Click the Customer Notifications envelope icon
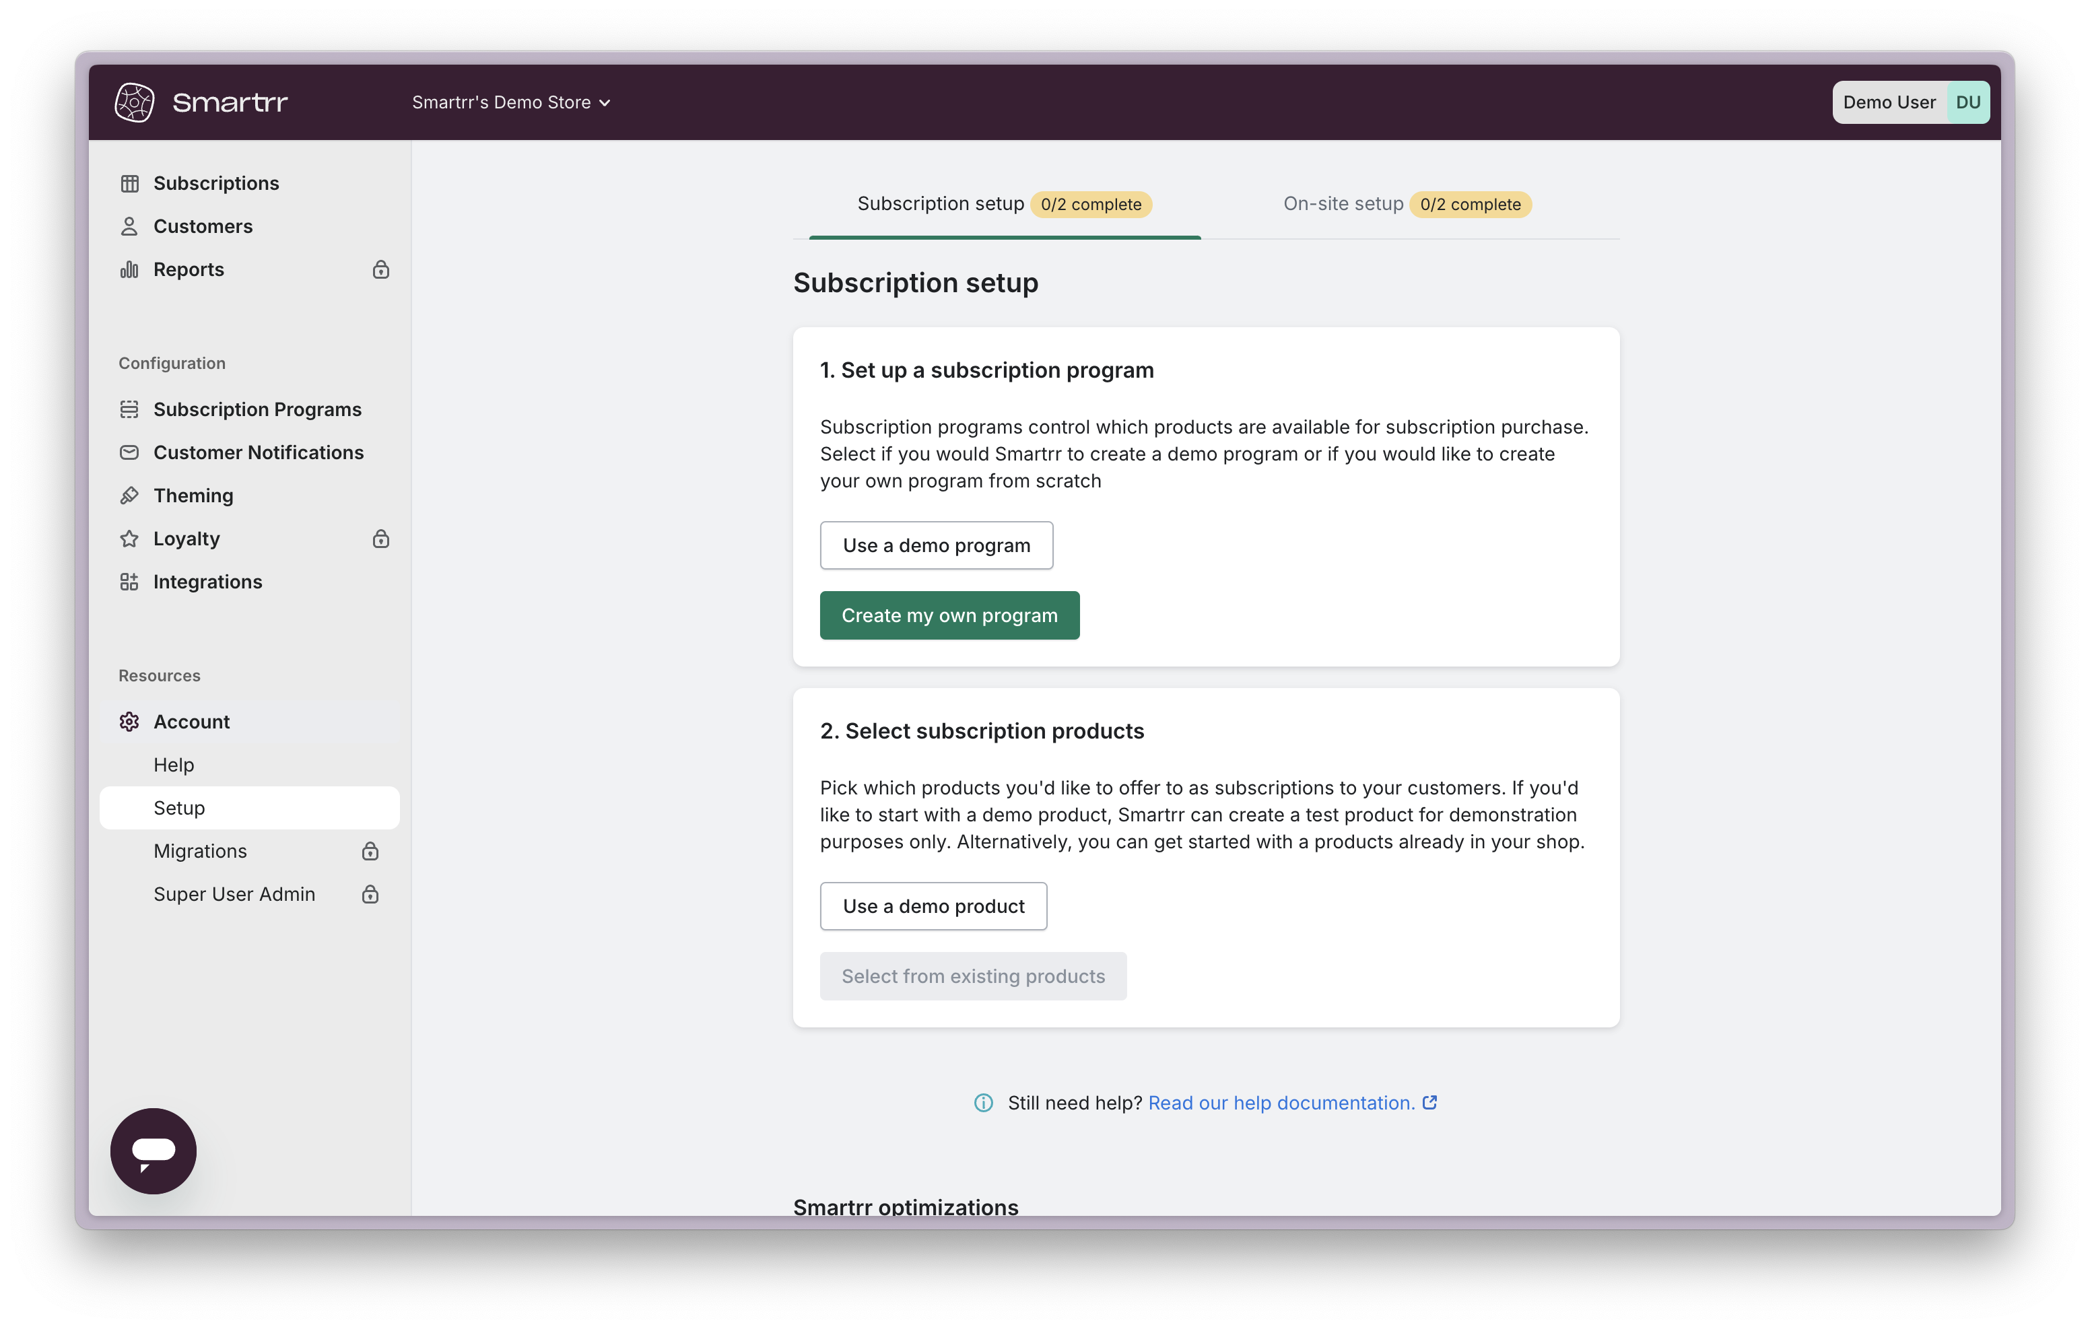The width and height of the screenshot is (2090, 1329). (129, 452)
